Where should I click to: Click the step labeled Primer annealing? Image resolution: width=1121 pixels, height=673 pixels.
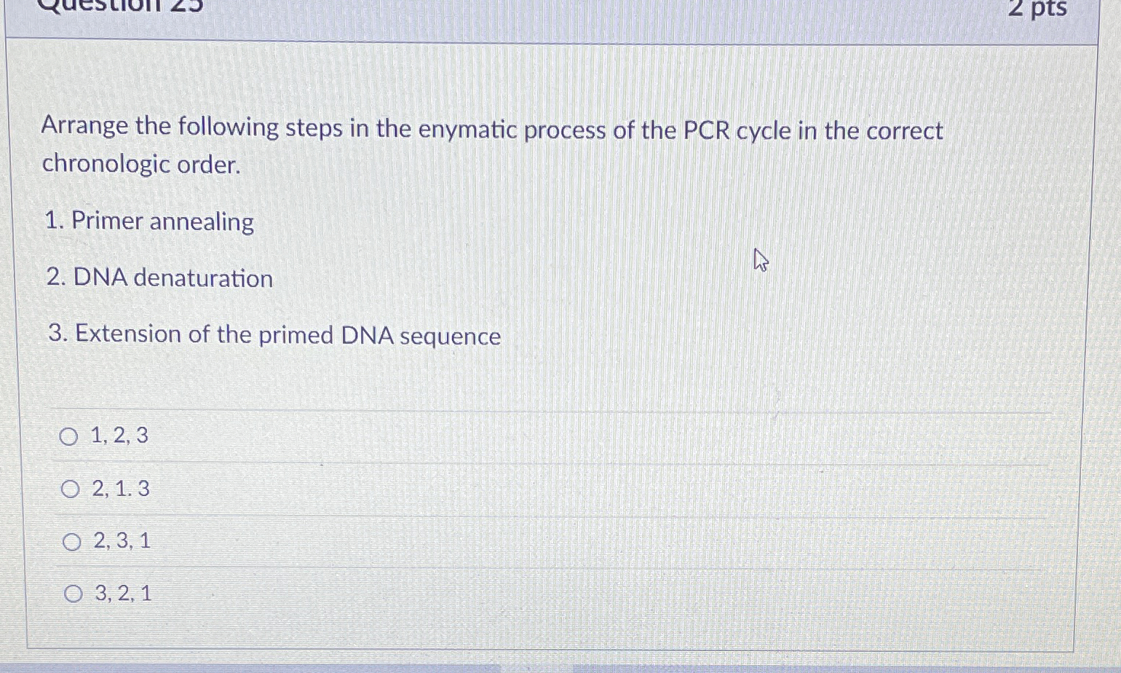148,221
